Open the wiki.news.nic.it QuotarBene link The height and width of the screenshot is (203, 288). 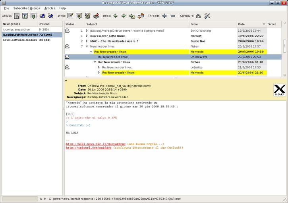[95, 144]
